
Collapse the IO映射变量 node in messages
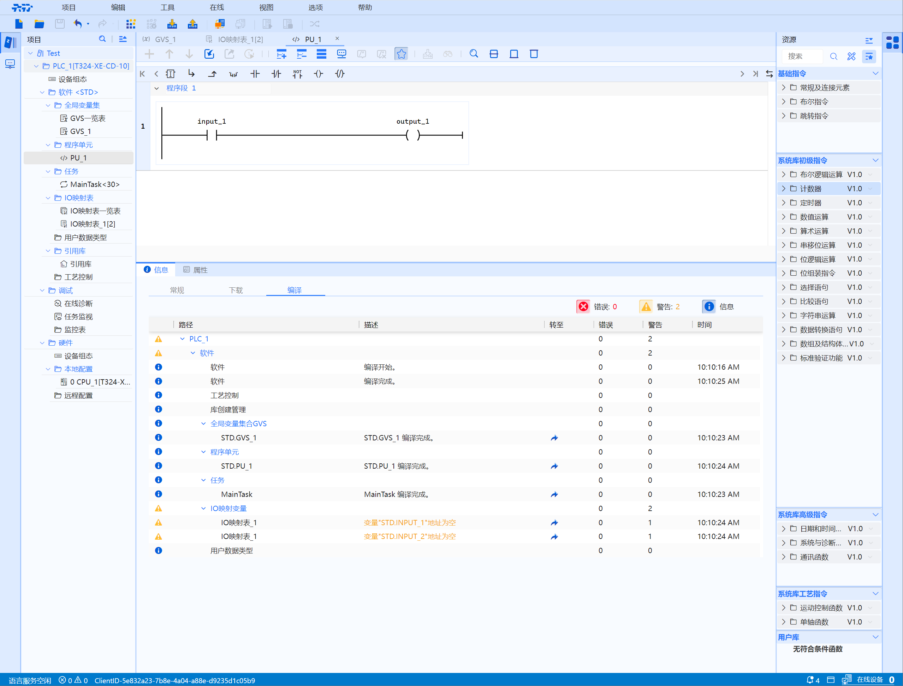[x=203, y=509]
